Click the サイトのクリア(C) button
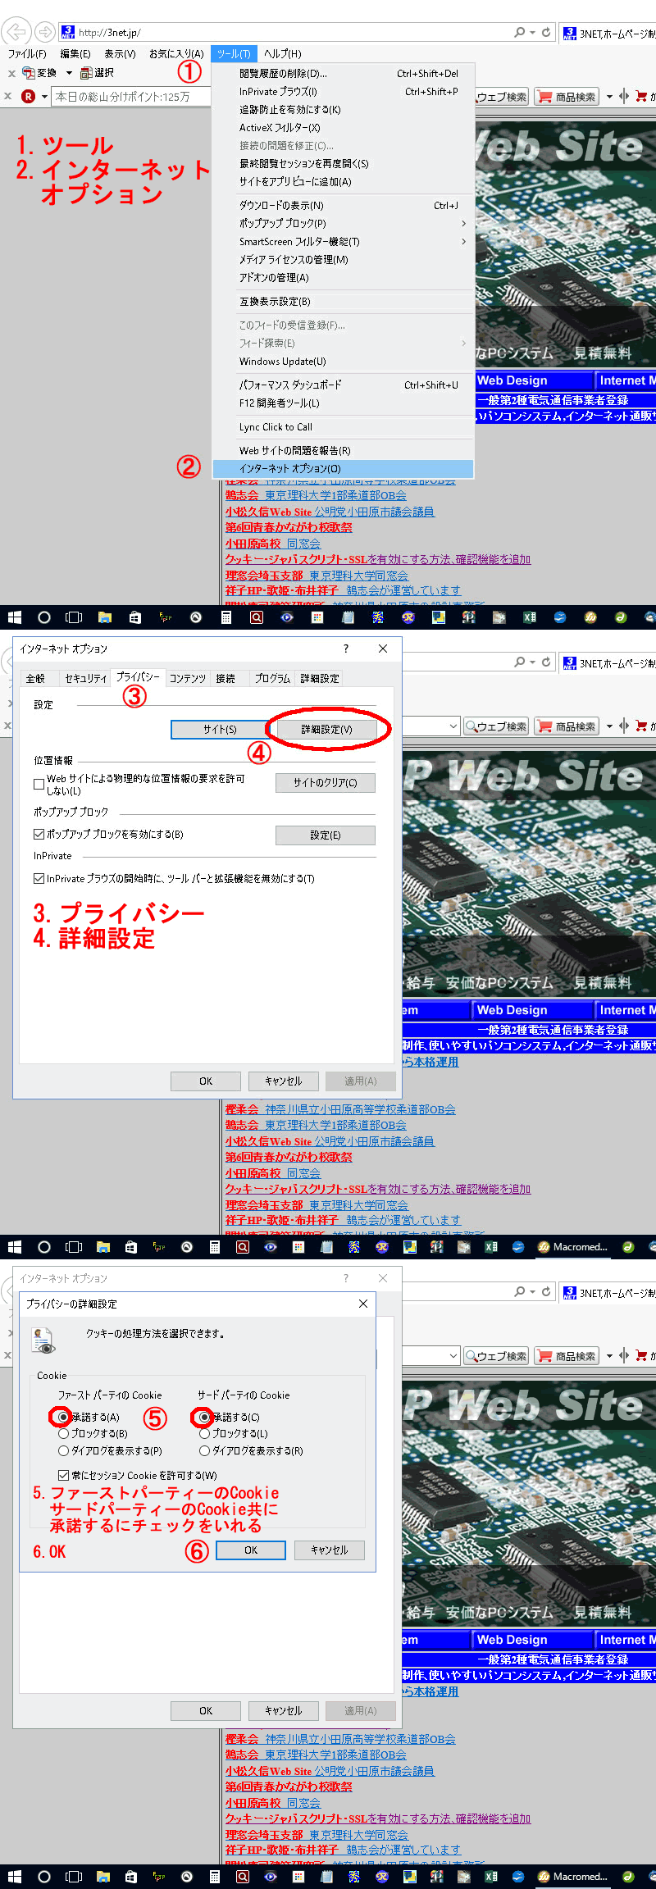 click(x=325, y=782)
